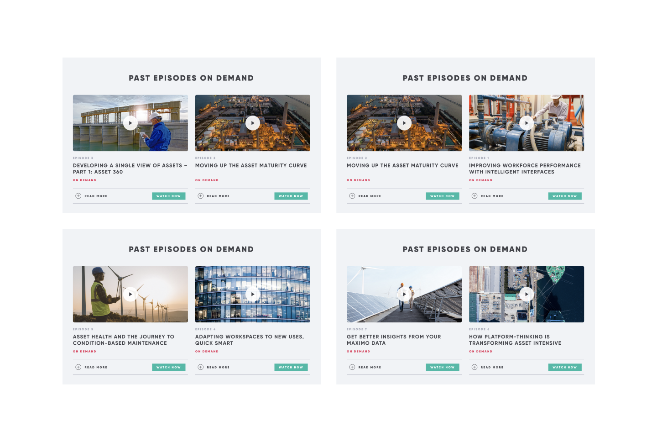Open the Get Better Insights from Your Maximo Data title
Viewport: 657px width, 442px height.
(x=394, y=340)
